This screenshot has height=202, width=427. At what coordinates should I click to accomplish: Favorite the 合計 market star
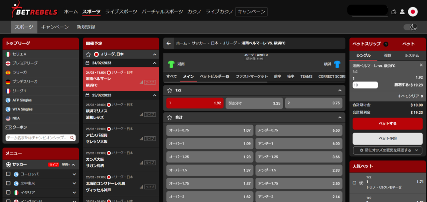pos(170,117)
